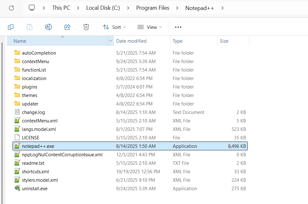308x204 pixels.
Task: Expand chevron after Notepad++ in breadcrumb
Action: pos(222,8)
